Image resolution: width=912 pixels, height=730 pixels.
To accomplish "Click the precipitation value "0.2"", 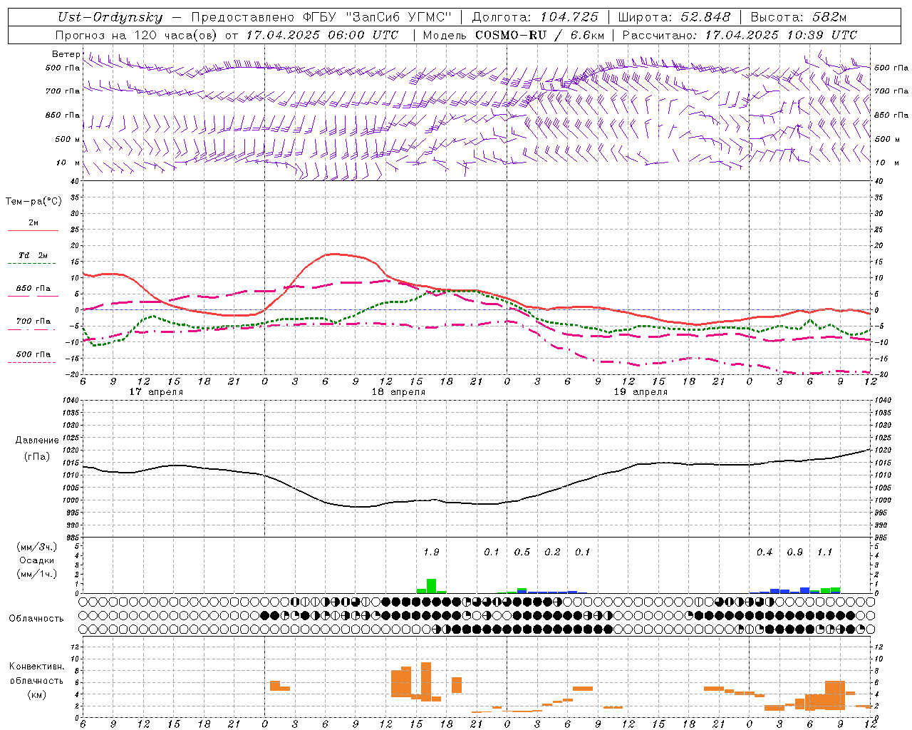I will (552, 552).
